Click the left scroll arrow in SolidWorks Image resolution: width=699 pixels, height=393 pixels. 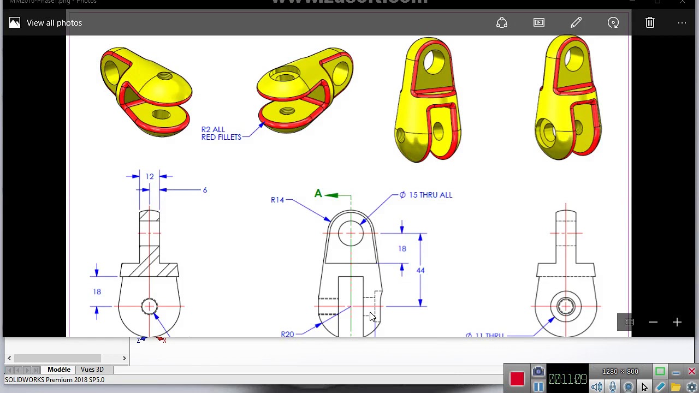click(9, 358)
